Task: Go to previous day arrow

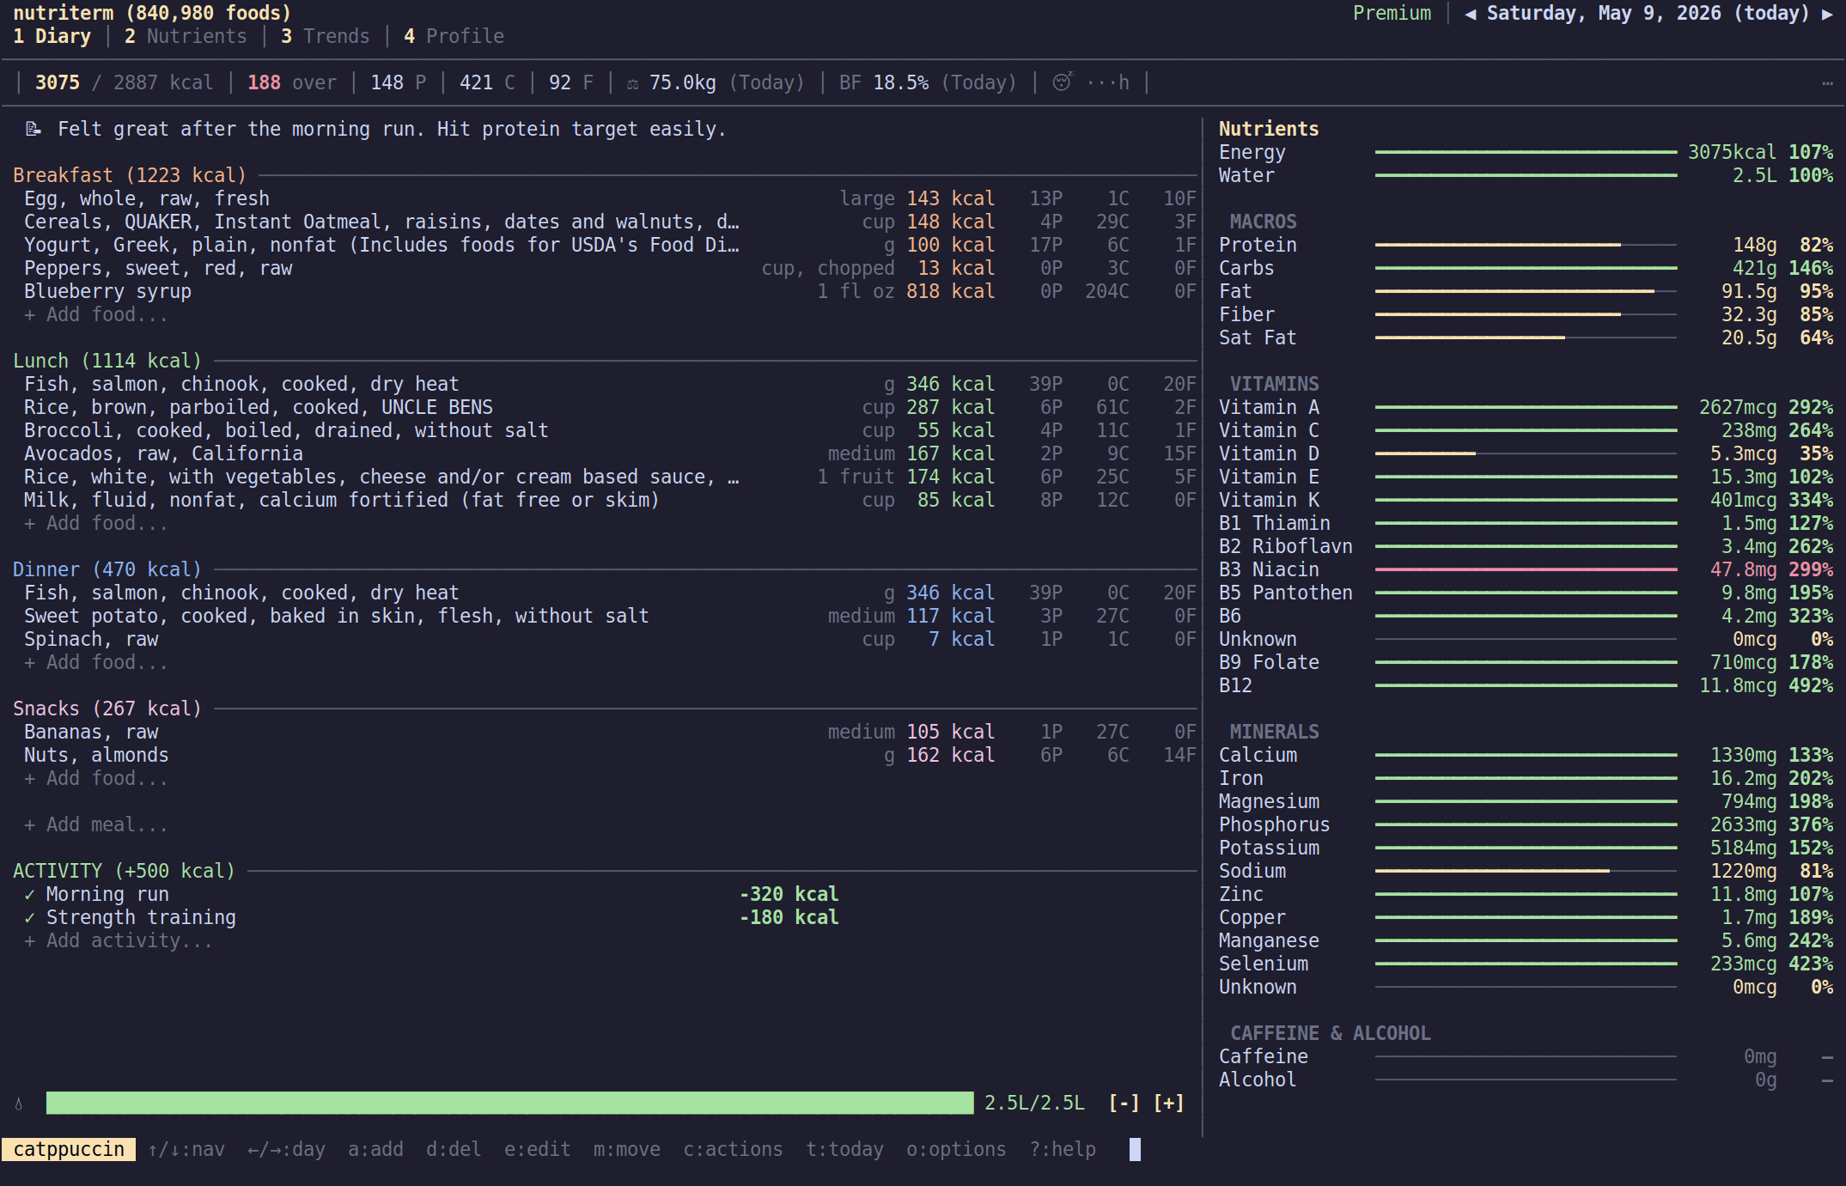Action: (1471, 14)
